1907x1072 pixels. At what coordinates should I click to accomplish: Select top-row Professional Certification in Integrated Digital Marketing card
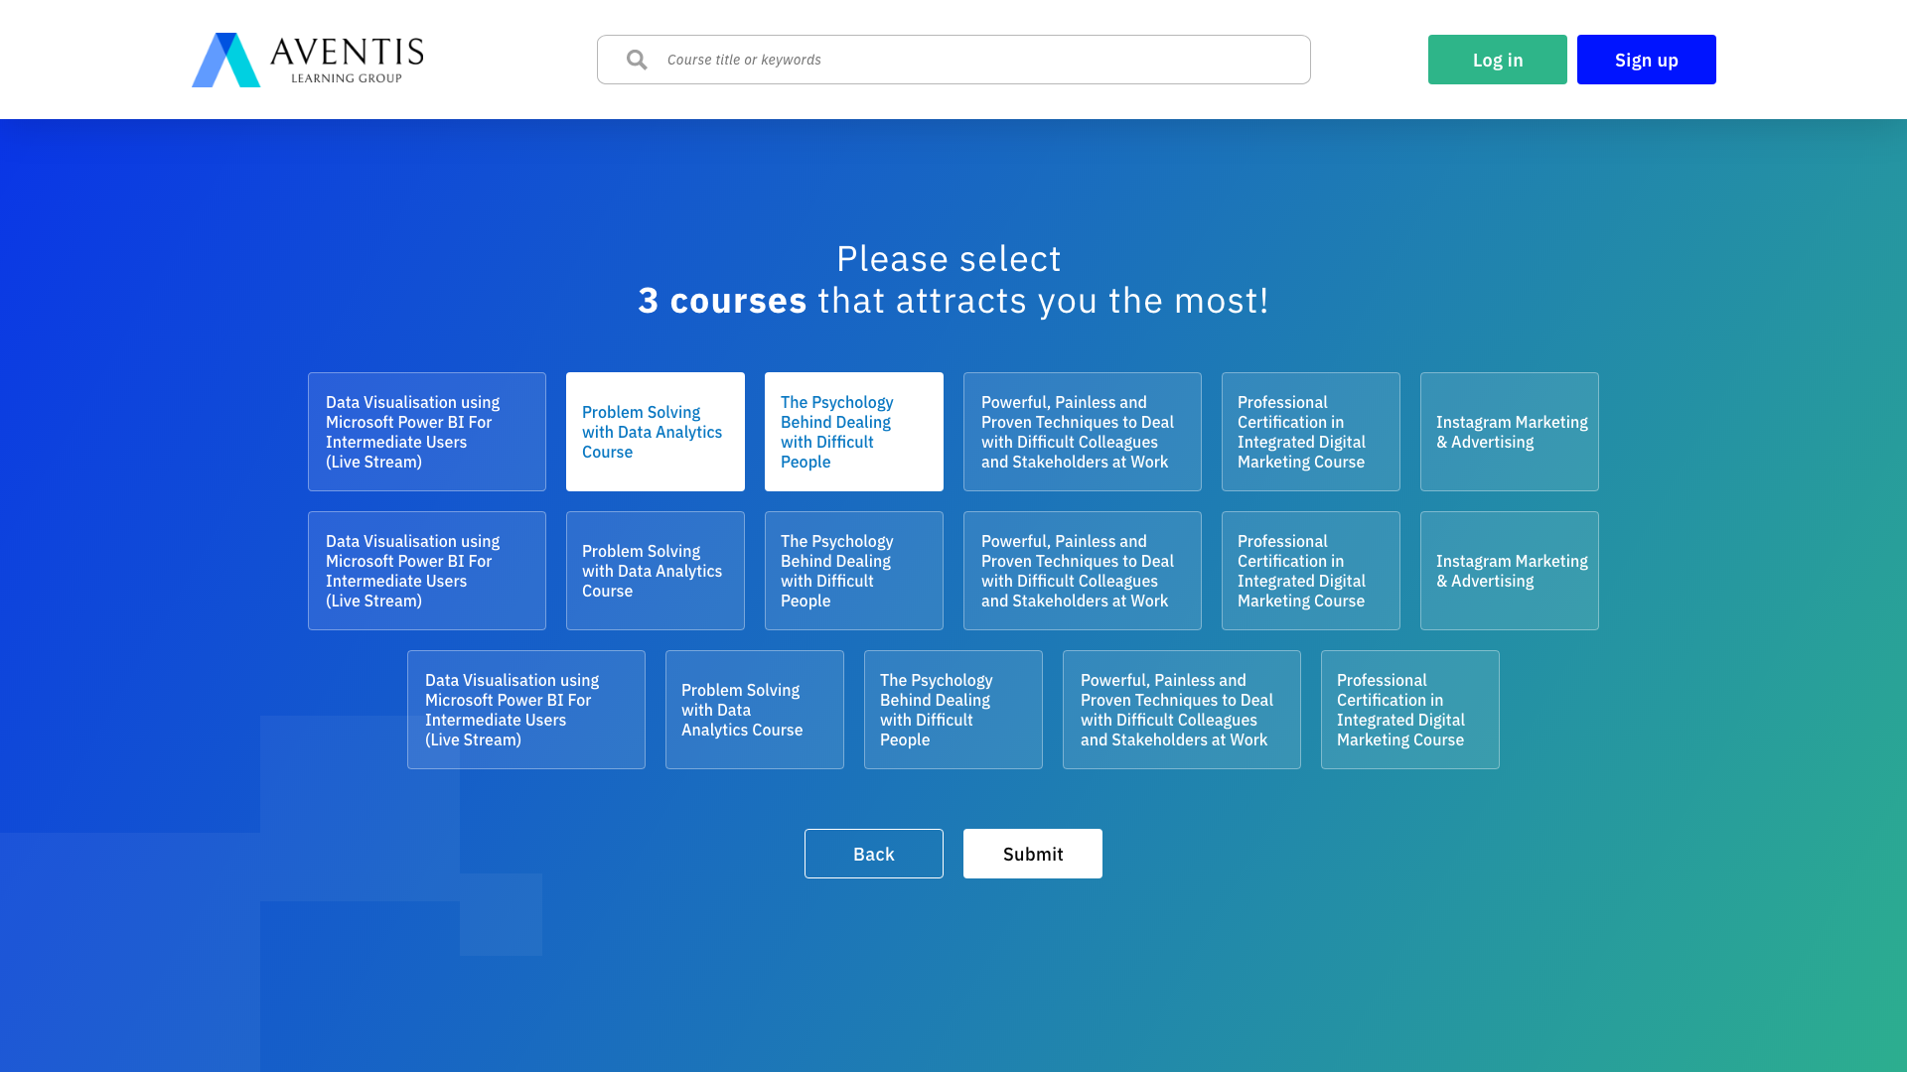(1311, 432)
